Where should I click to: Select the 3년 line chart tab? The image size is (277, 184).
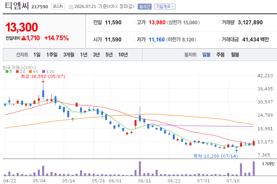[96, 55]
